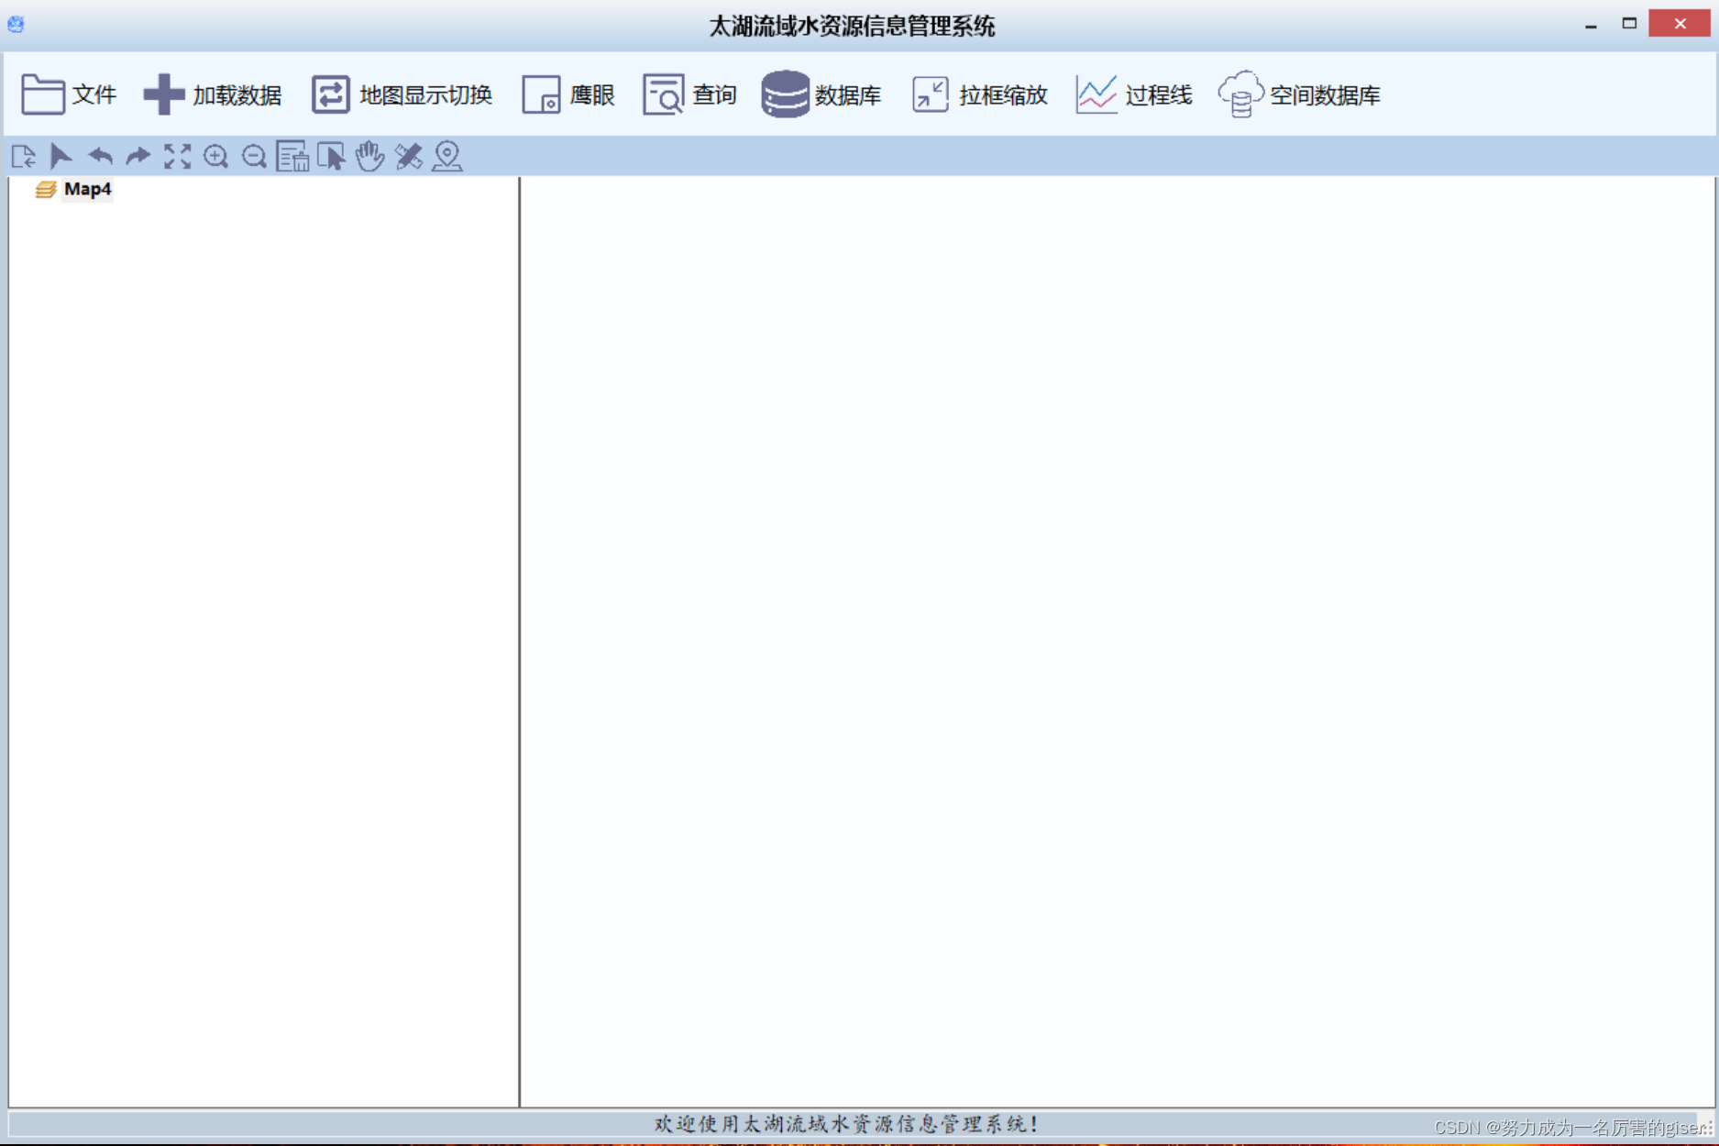Screen dimensions: 1719x1146
Task: Go back to previous map extent
Action: coord(100,157)
